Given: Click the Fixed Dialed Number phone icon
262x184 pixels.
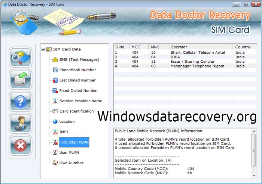Looking at the screenshot, I should click(55, 91).
